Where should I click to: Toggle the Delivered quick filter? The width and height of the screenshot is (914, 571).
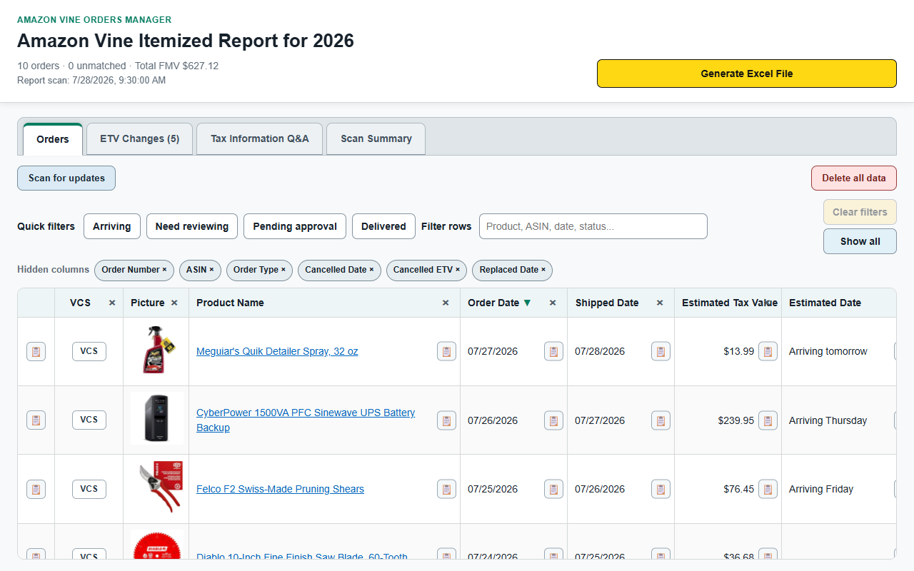[383, 226]
